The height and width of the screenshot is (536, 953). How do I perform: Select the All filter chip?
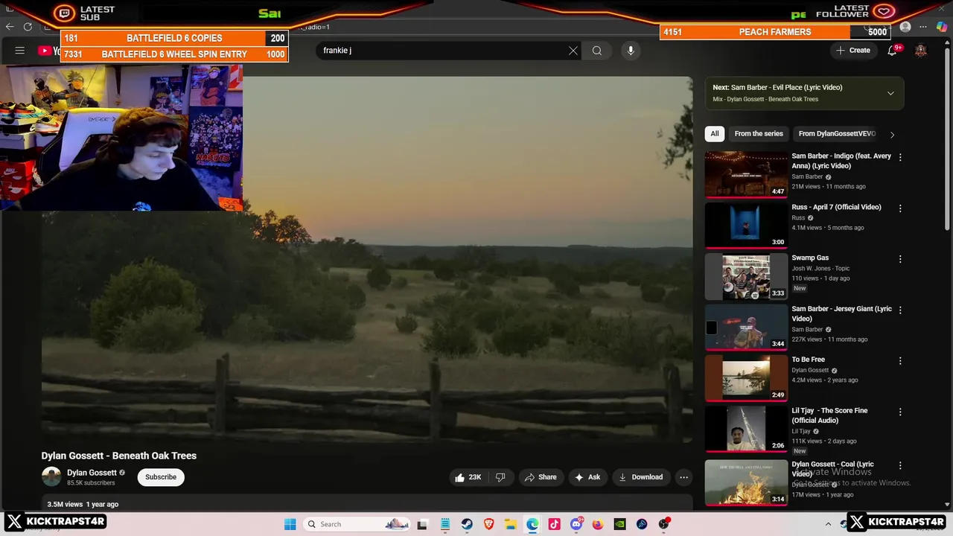[715, 134]
